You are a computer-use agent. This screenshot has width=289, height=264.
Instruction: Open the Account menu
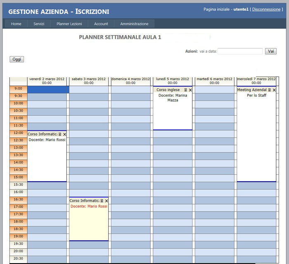coord(101,24)
